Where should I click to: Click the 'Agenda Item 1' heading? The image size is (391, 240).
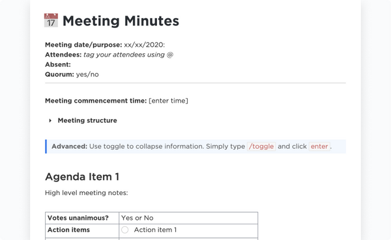click(x=82, y=177)
